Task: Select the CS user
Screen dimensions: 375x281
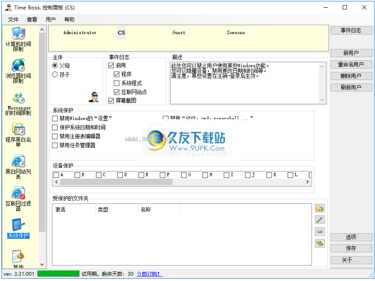Action: (121, 33)
